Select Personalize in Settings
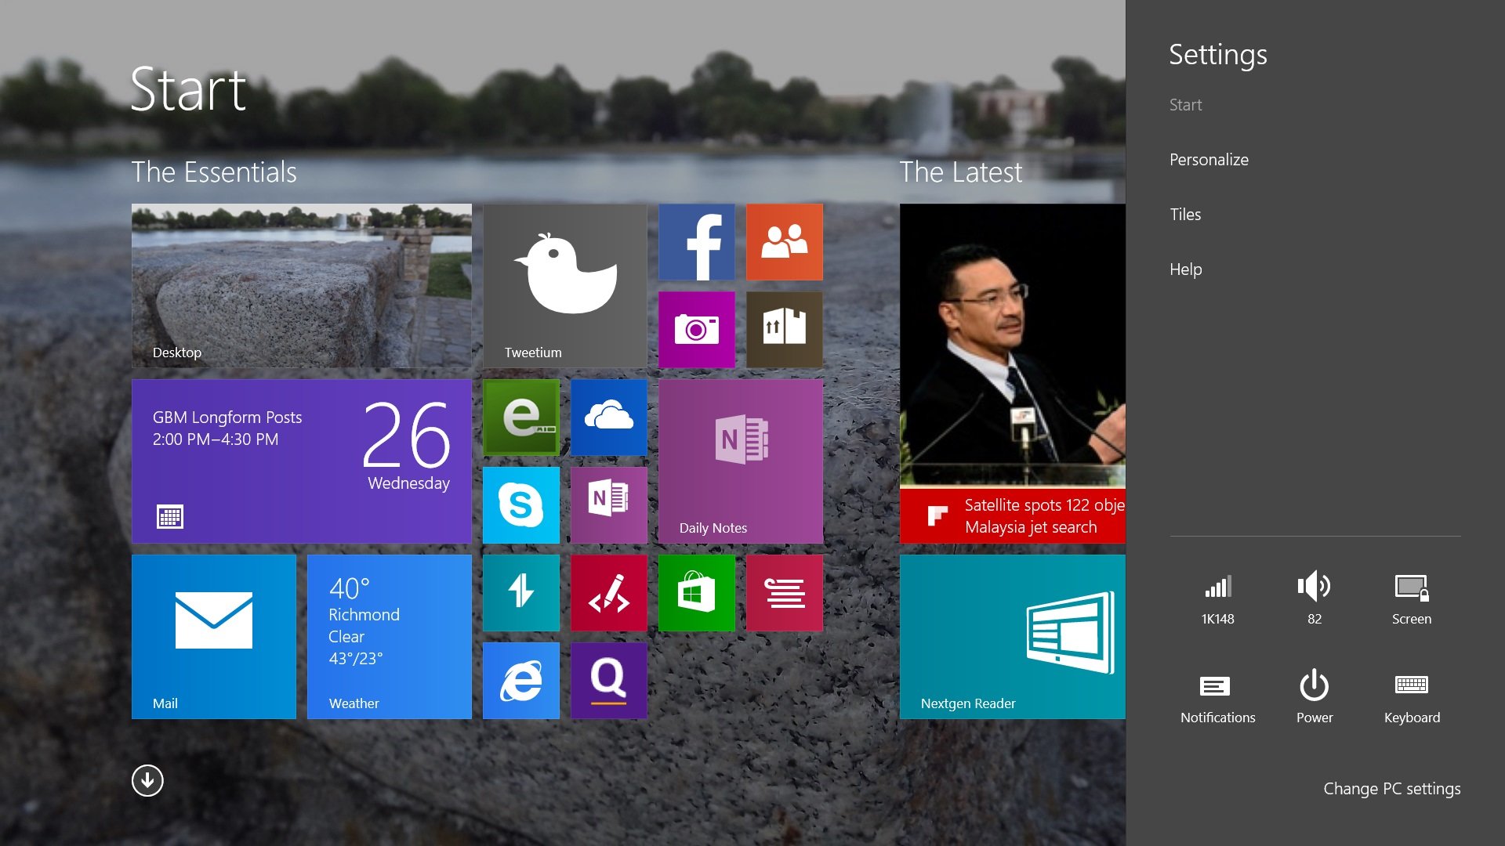 1209,160
